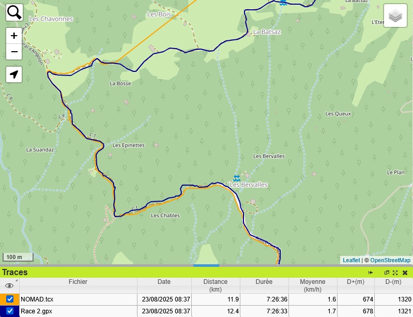Open the Leaflet attribution link
The image size is (413, 317).
coord(351,260)
